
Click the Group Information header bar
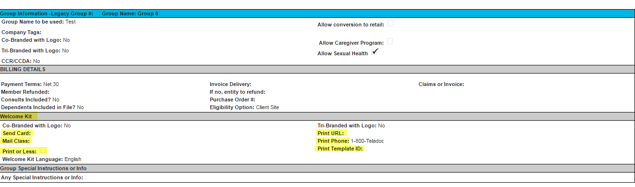click(317, 13)
